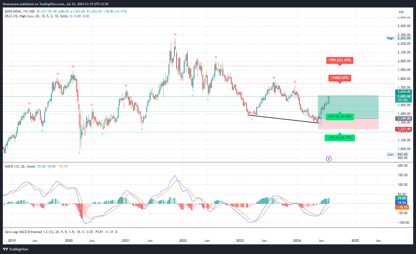Click the TradingView logo at bottom left
The height and width of the screenshot is (254, 416).
pyautogui.click(x=16, y=249)
